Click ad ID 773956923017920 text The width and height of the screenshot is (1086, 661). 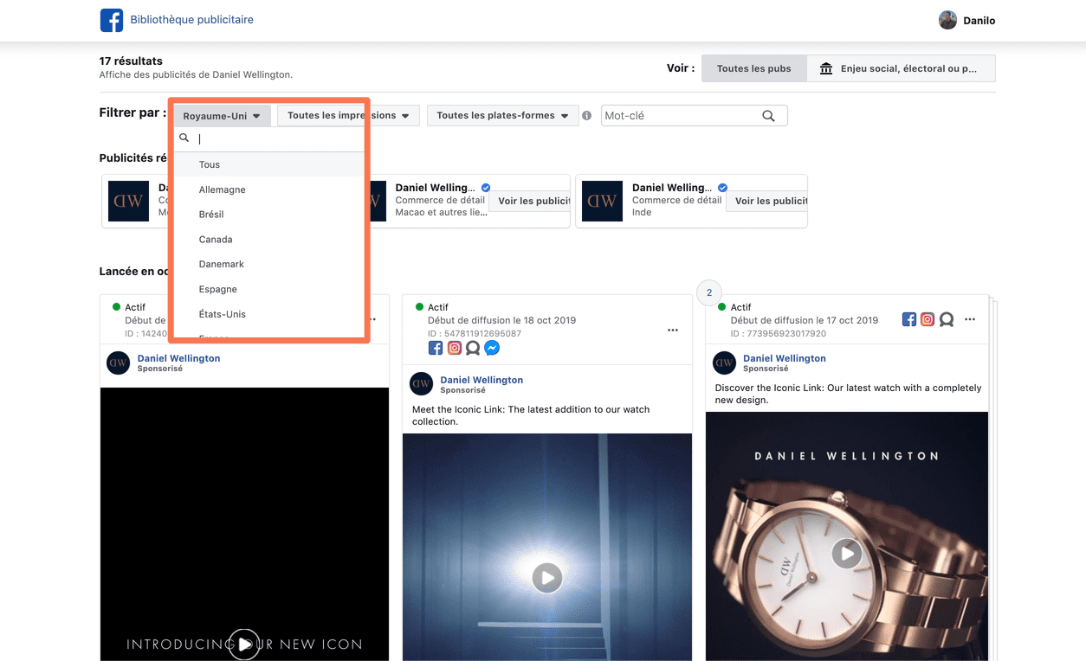click(778, 333)
